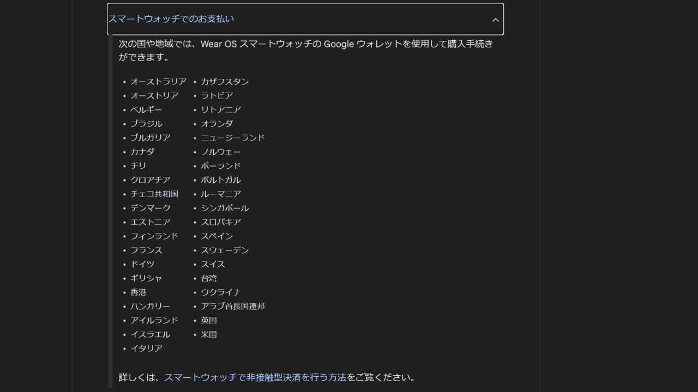Click the chevron arrow to collapse section
698x392 pixels.
(495, 20)
